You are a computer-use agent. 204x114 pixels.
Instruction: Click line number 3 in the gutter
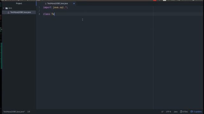click(x=39, y=14)
